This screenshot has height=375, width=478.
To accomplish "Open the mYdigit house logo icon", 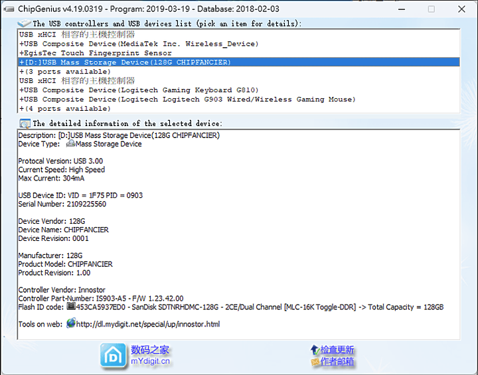I will coord(113,355).
